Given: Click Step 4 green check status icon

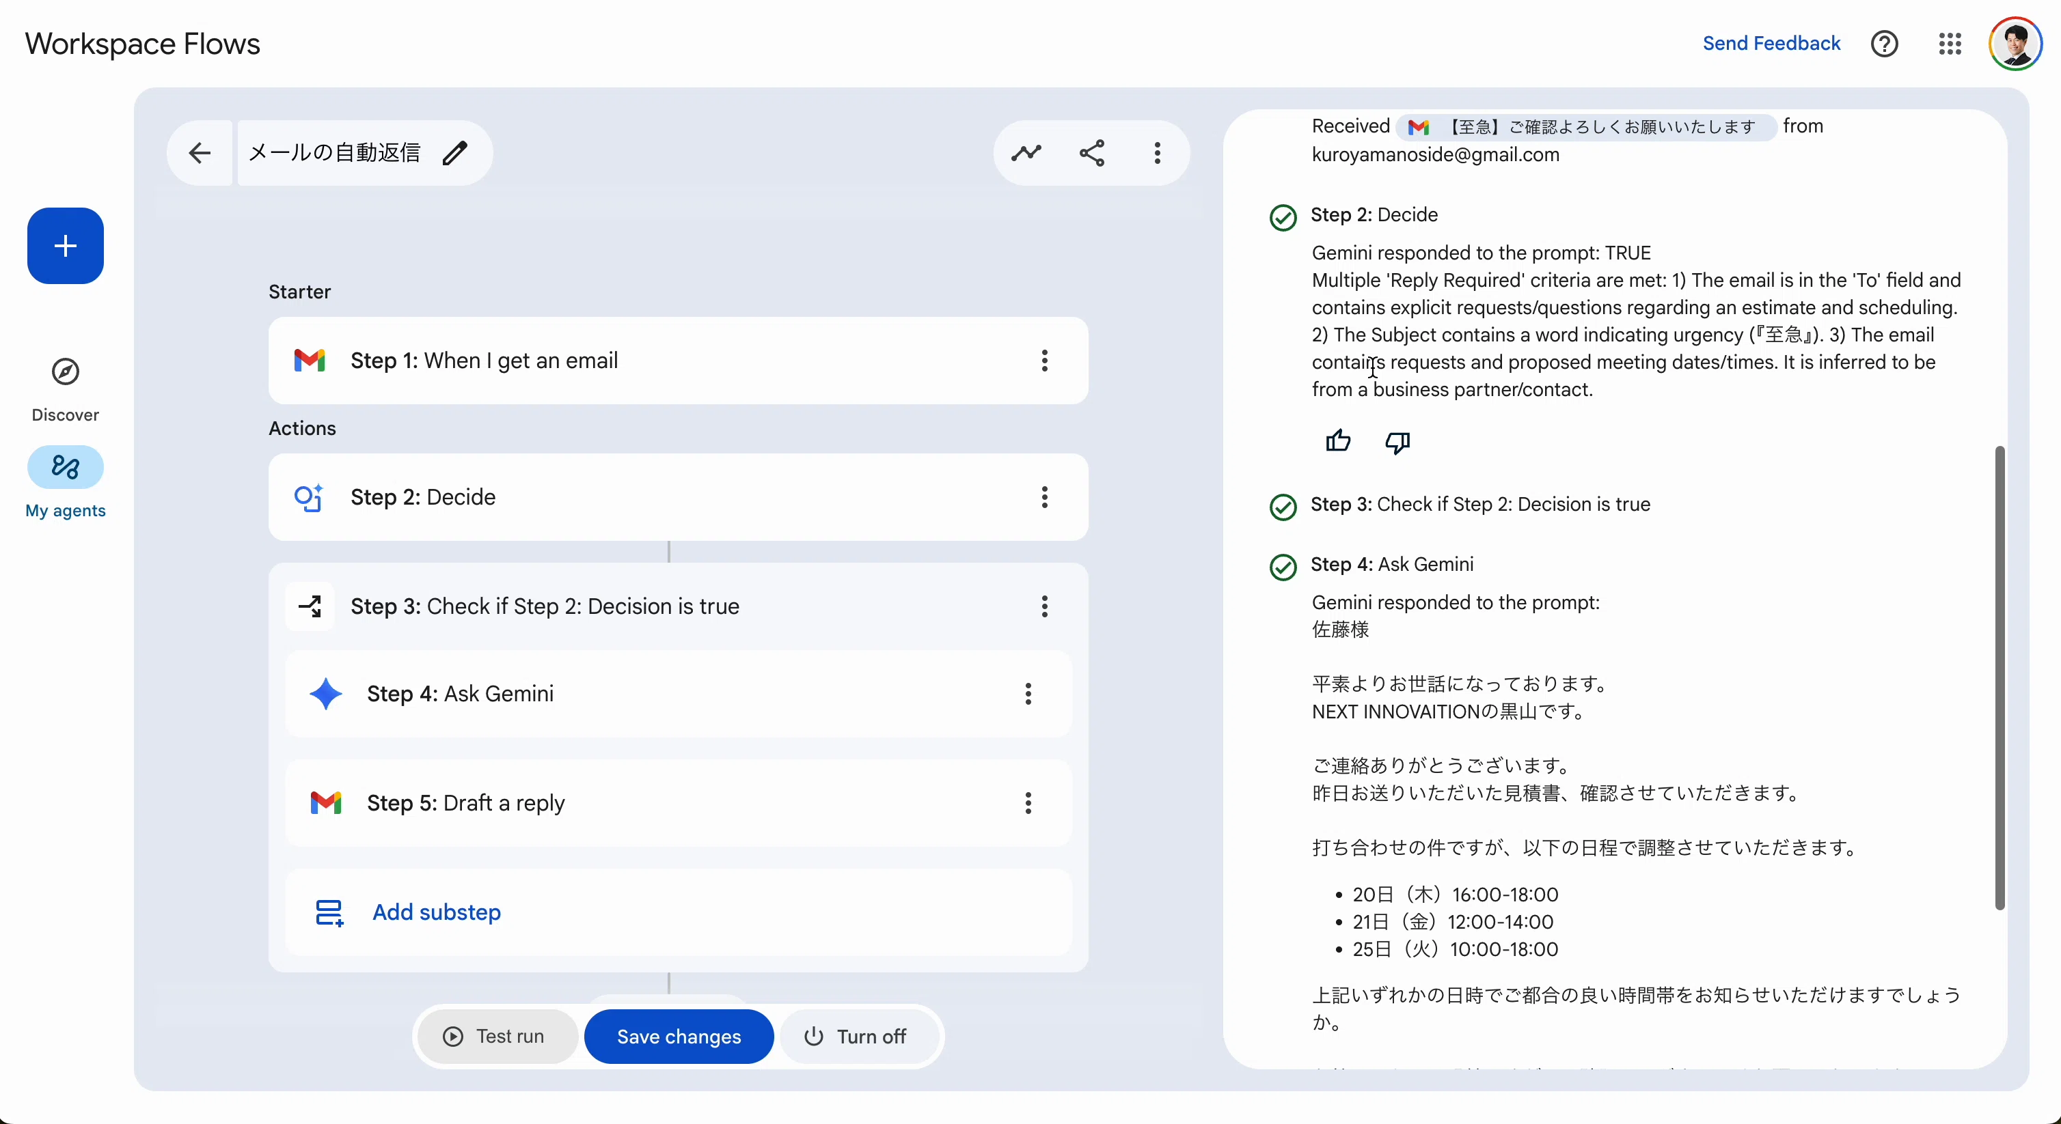Looking at the screenshot, I should (1283, 567).
